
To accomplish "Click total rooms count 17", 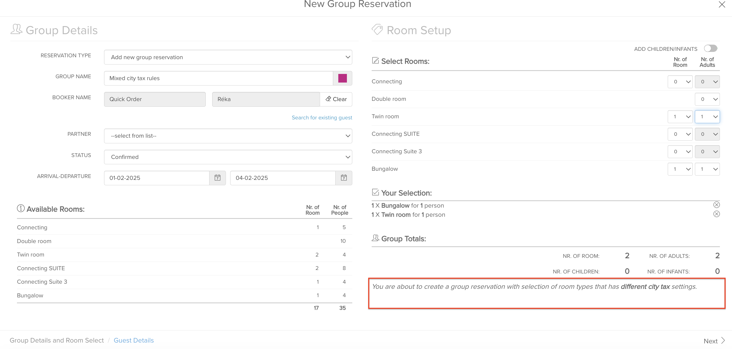I will [316, 308].
